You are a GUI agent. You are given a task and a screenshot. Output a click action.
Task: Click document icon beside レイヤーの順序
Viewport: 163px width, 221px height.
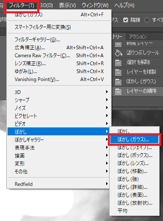tap(118, 91)
